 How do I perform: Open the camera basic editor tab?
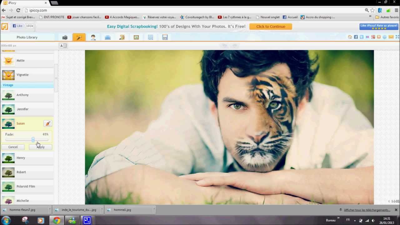coord(65,37)
